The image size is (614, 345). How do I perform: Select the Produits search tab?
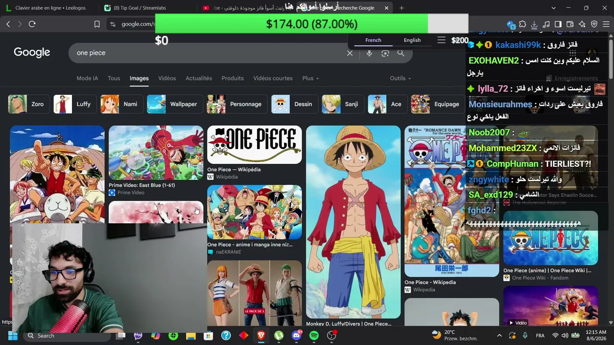[x=233, y=78]
